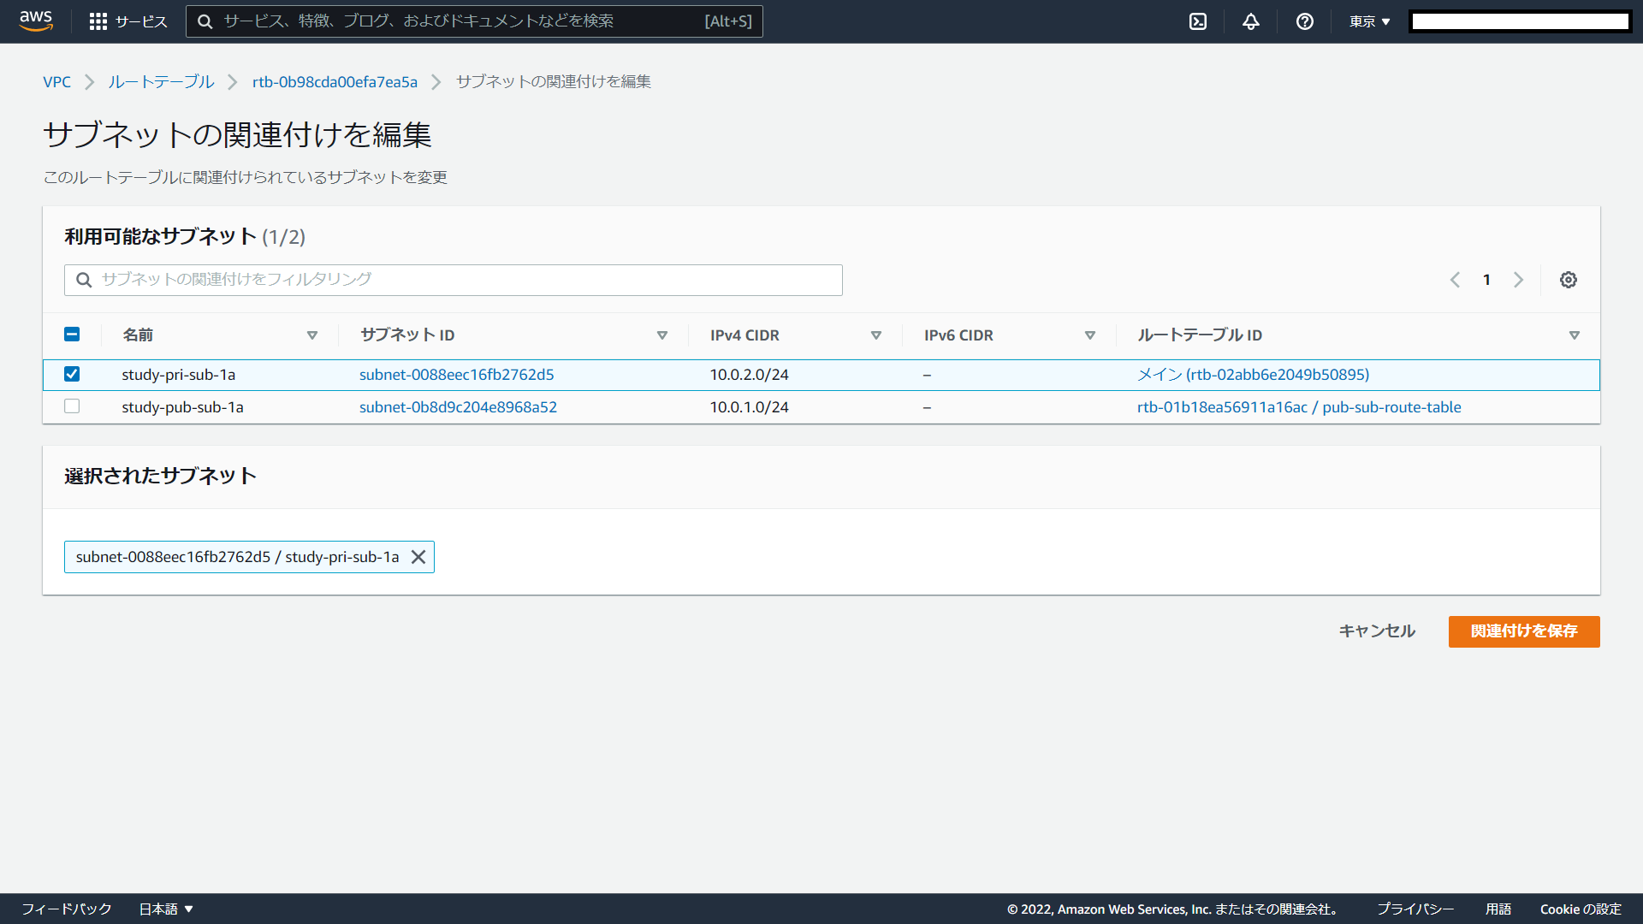Navigate to VPC breadcrumb
1643x924 pixels.
coord(56,82)
